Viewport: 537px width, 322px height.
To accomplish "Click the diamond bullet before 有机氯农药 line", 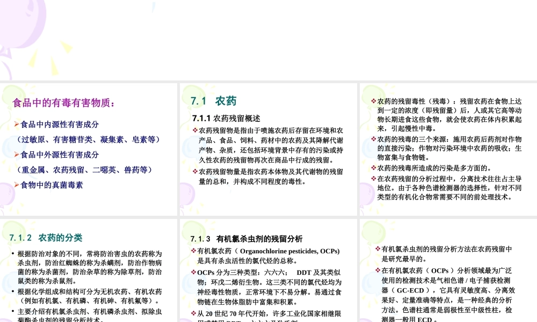I will point(192,250).
